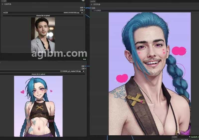Select next image with right arrow in top node
Screen dimensions: 199x140
pyautogui.click(x=82, y=12)
